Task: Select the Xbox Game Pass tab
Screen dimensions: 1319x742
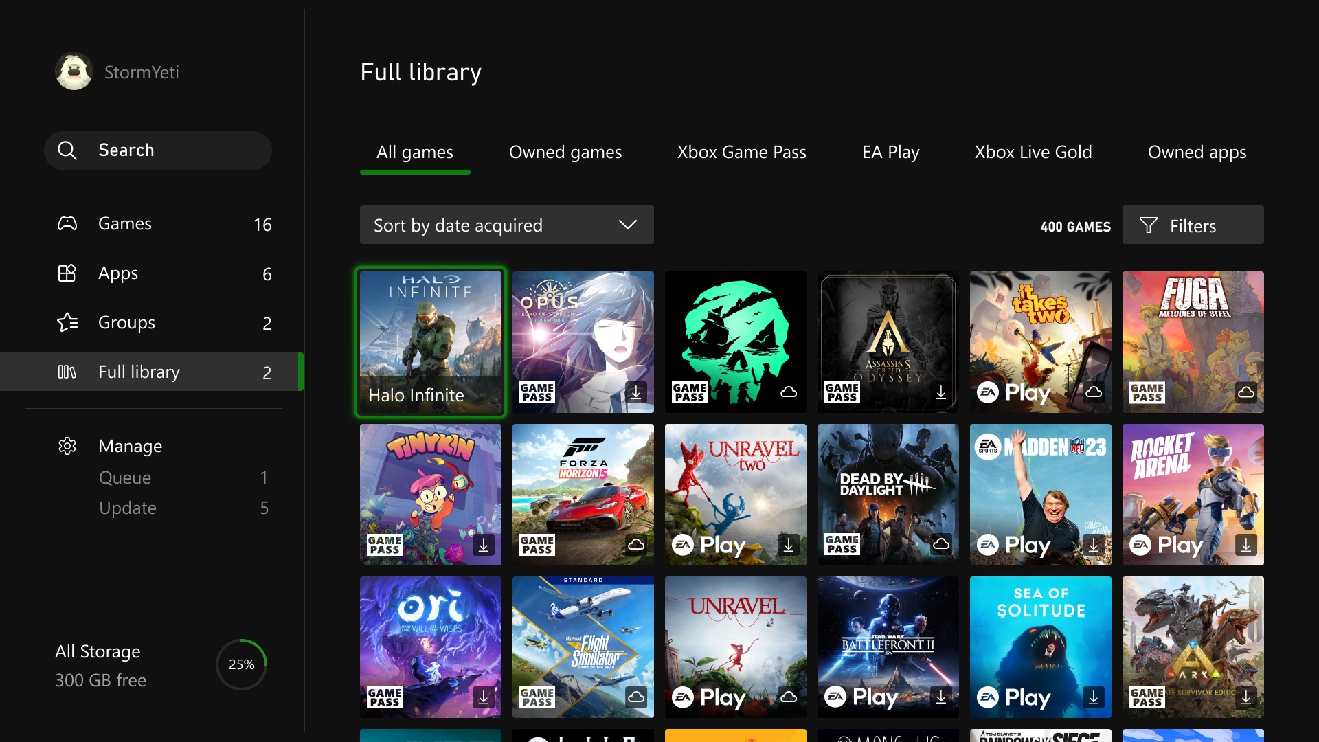Action: (x=742, y=153)
